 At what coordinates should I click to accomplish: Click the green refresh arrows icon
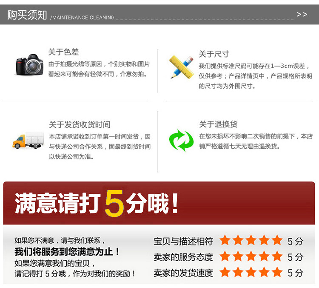point(181,141)
